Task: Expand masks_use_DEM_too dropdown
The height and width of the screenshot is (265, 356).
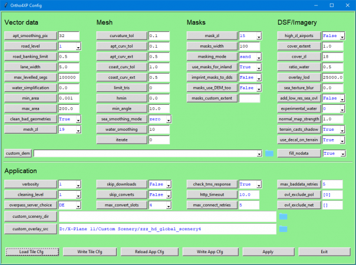Action: coord(259,88)
